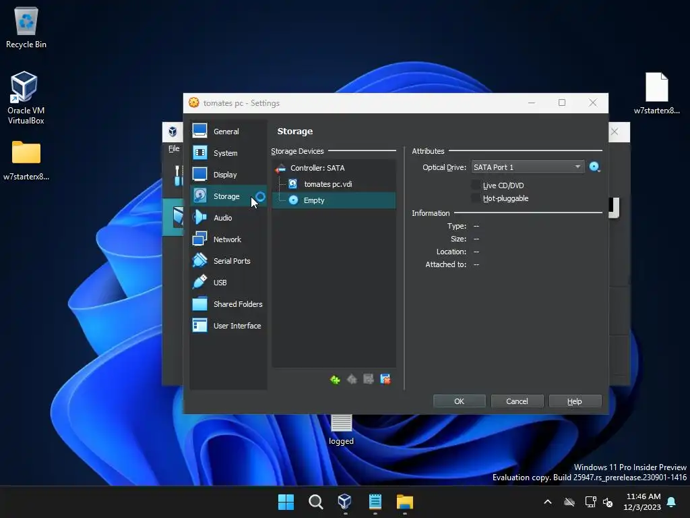This screenshot has height=518, width=690.
Task: Confirm settings with OK button
Action: tap(460, 401)
